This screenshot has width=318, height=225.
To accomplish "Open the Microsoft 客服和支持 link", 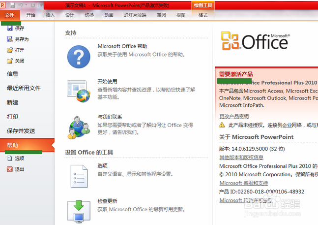I will click(244, 183).
